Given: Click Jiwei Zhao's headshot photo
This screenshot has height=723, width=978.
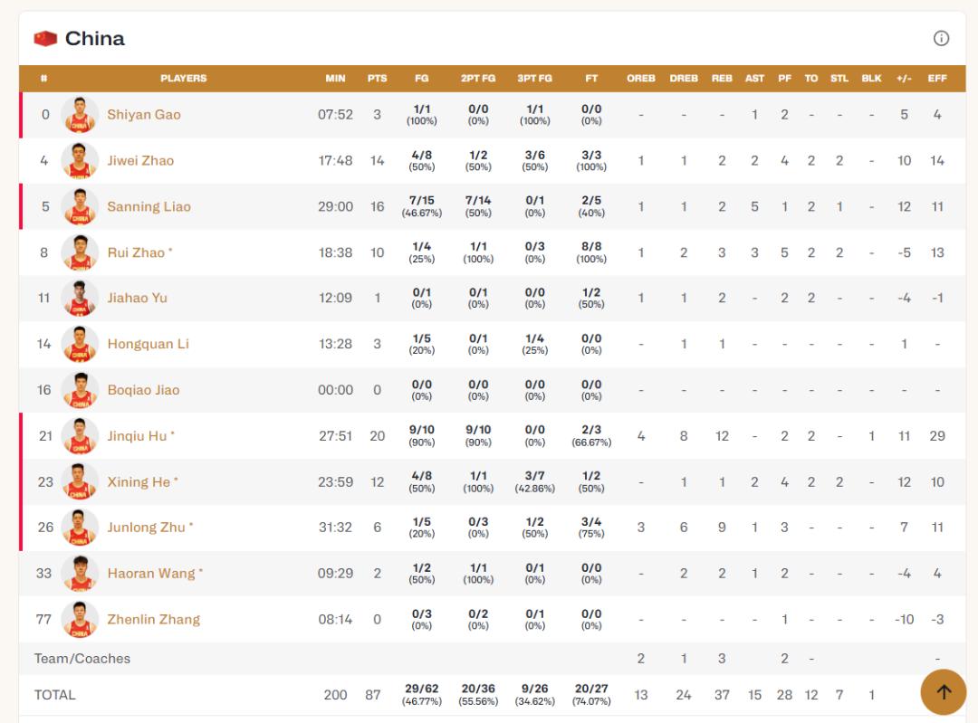Looking at the screenshot, I should tap(80, 161).
